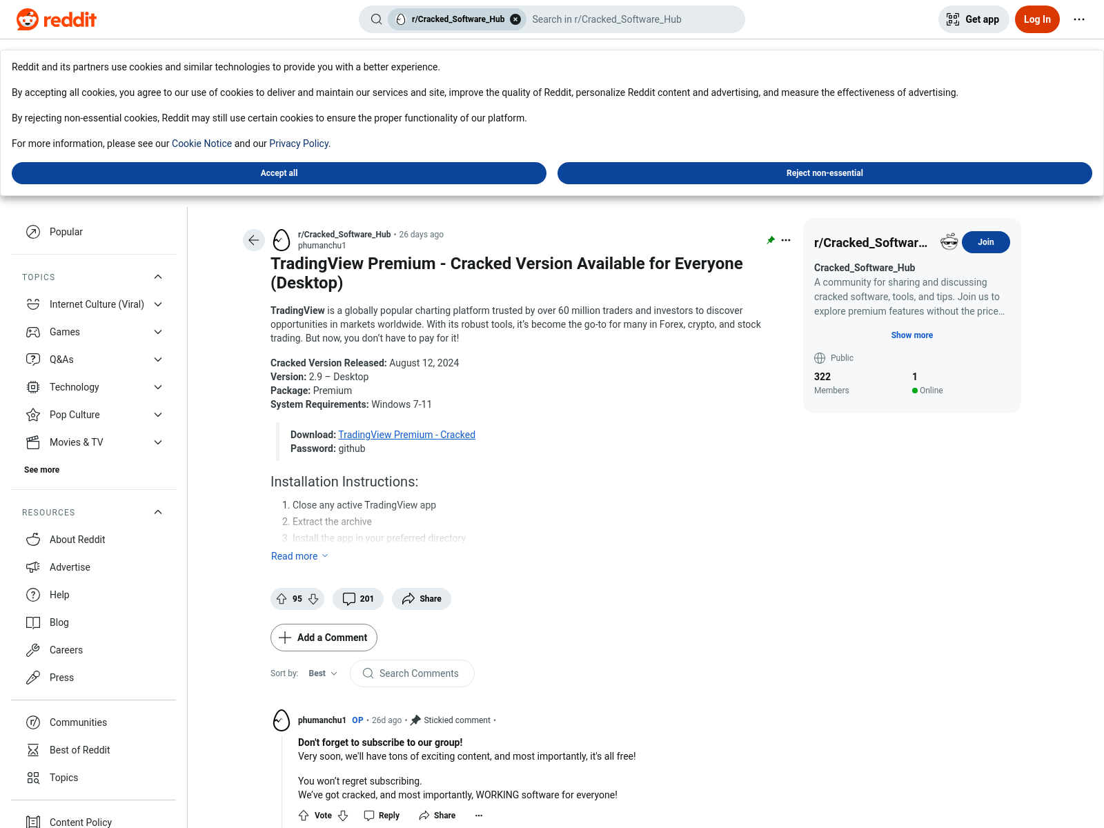Open Careers in the sidebar
Viewport: 1104px width, 828px height.
pos(93,650)
